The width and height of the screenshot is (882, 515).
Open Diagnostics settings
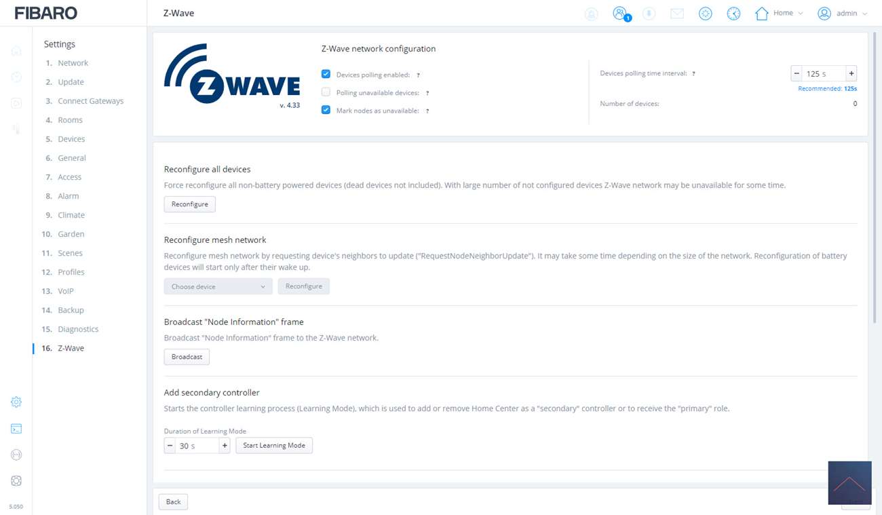coord(78,329)
